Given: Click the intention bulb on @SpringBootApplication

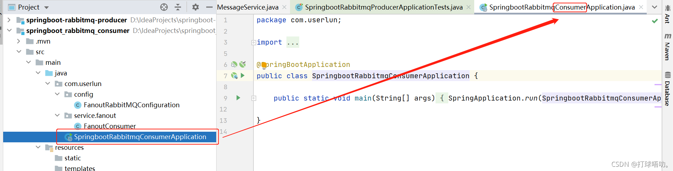Looking at the screenshot, I should point(264,65).
